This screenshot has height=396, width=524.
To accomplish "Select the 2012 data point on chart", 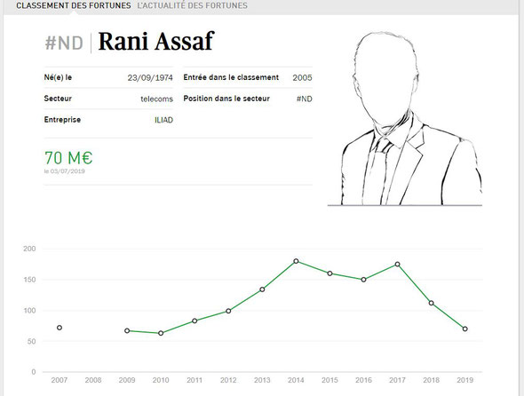I will point(228,311).
